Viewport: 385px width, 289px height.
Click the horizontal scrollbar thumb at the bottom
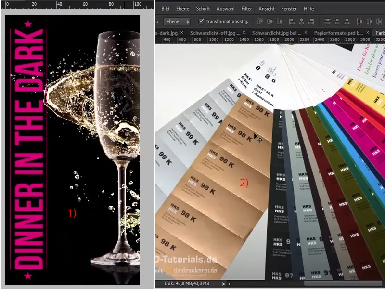pos(344,284)
